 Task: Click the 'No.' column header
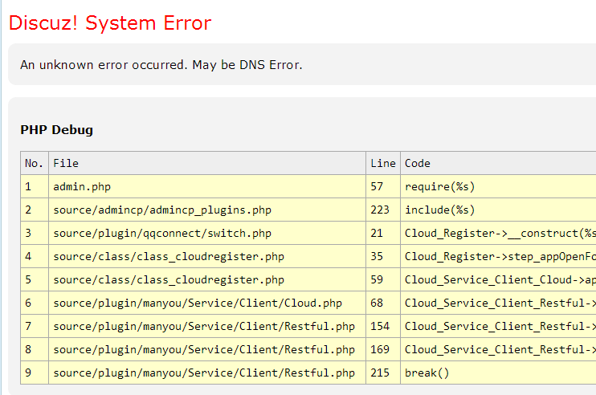[35, 163]
